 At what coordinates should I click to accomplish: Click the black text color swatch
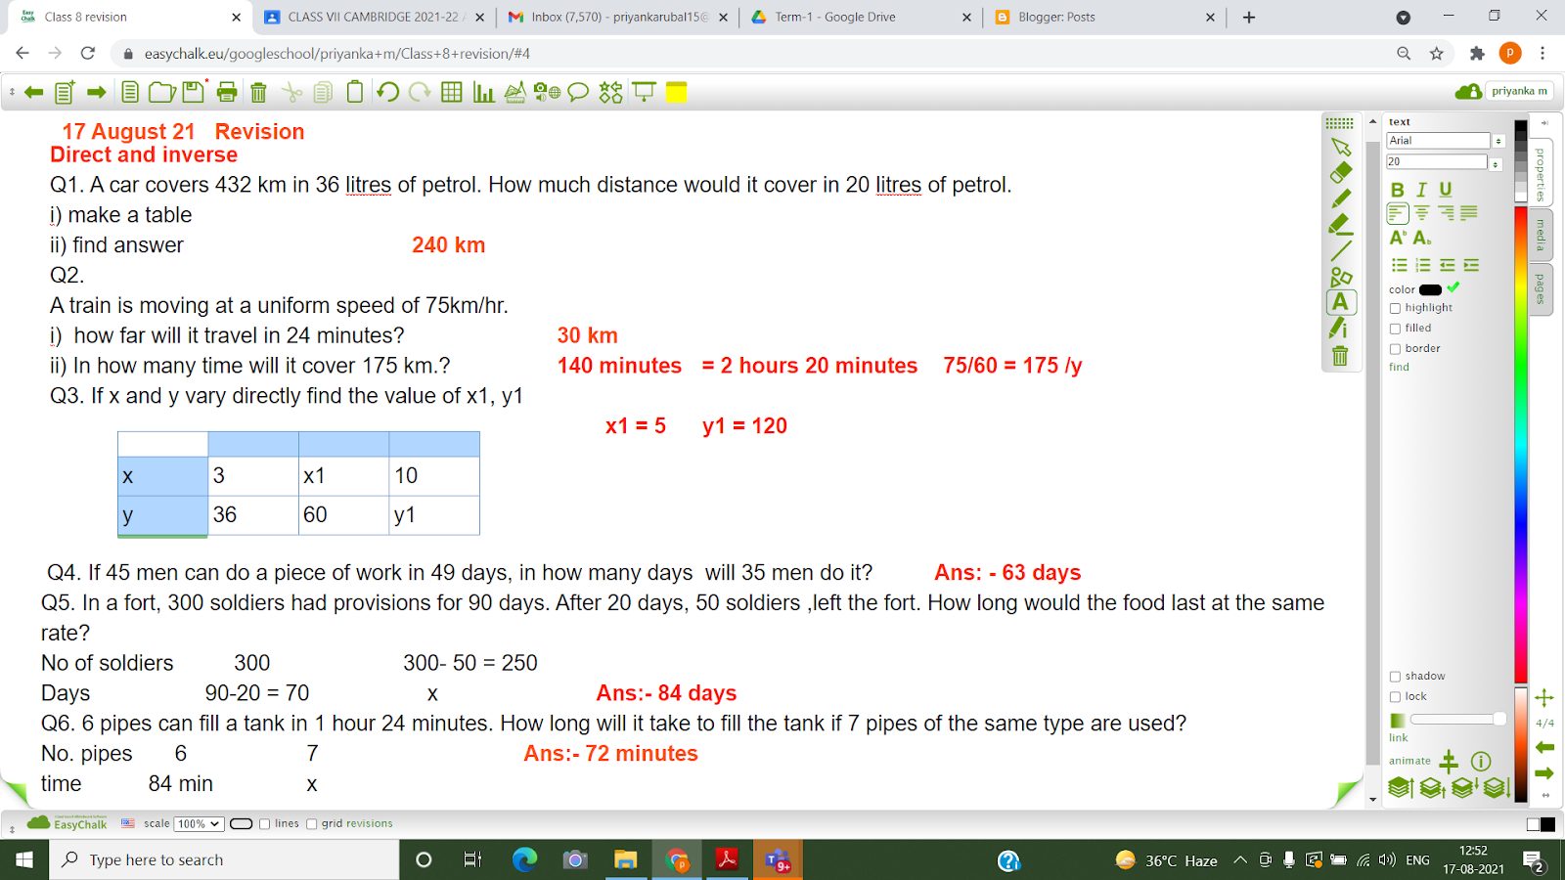1430,289
